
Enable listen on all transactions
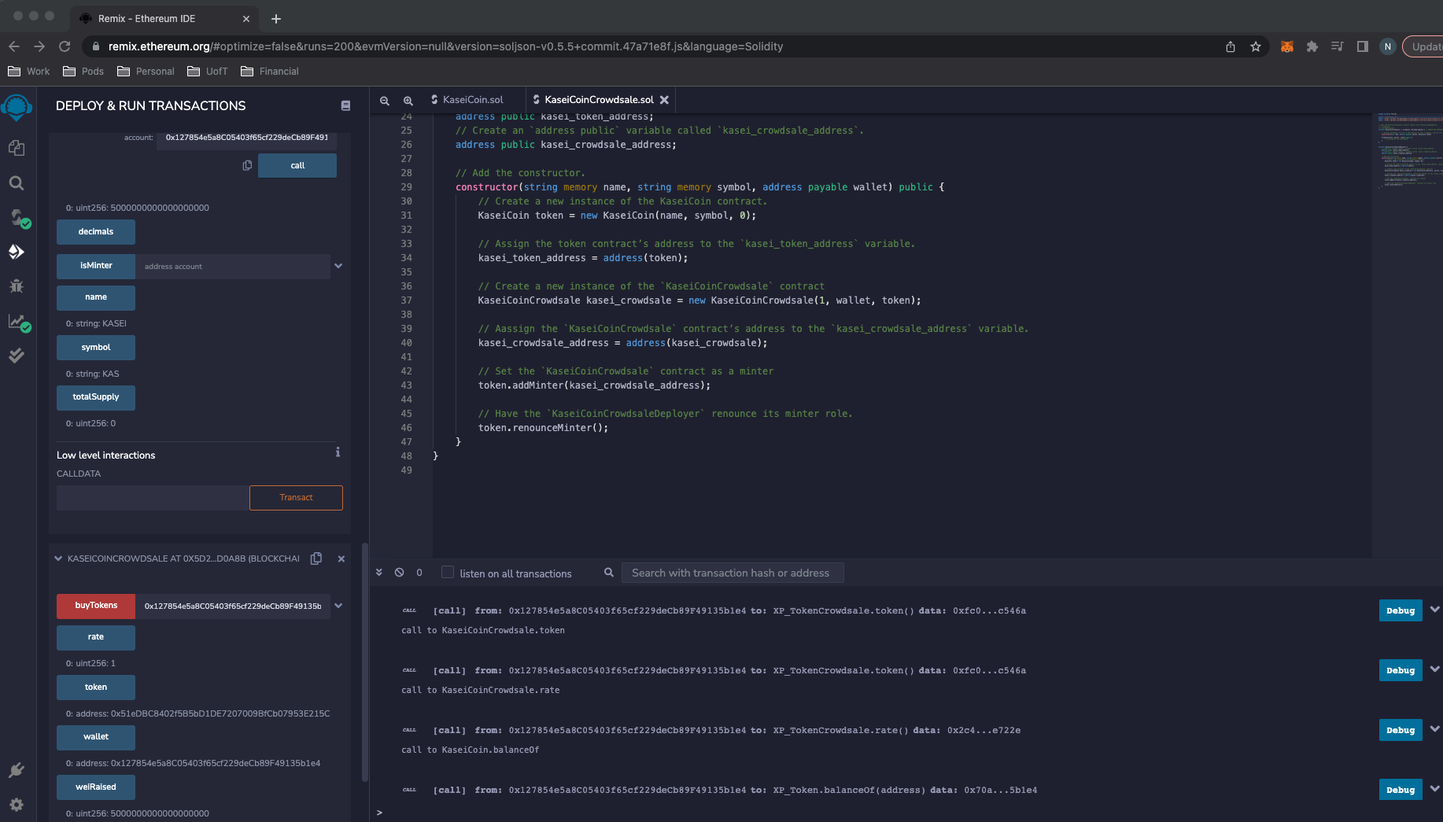click(446, 573)
